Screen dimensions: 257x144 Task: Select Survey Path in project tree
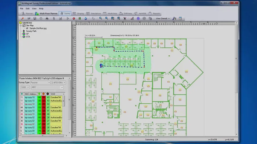pos(31,31)
